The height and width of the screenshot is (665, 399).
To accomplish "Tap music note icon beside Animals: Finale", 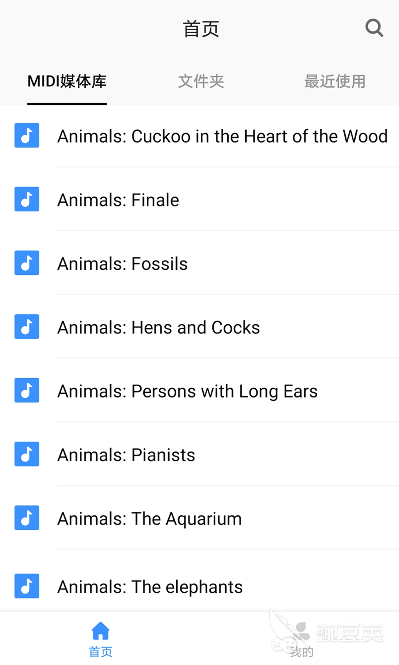I will pos(27,199).
